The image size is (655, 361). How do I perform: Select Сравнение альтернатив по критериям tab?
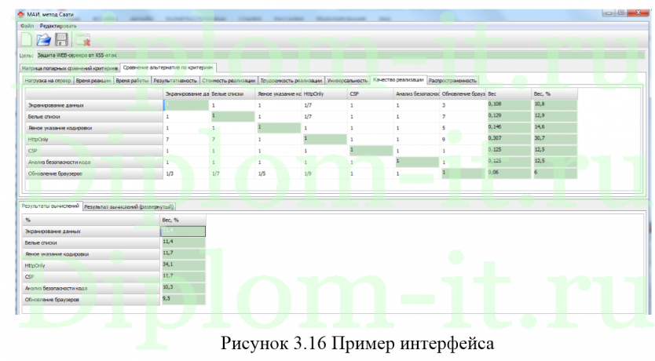pyautogui.click(x=168, y=67)
